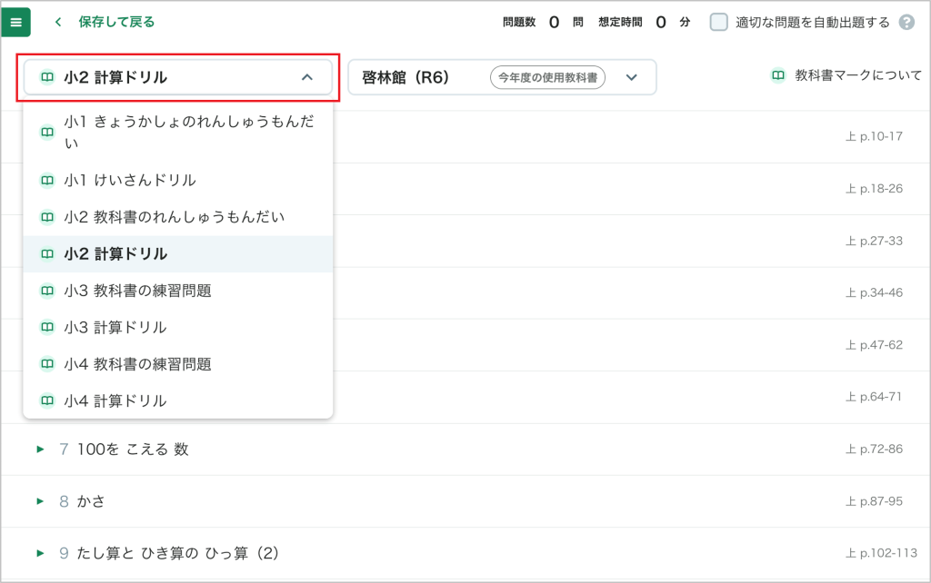Collapse the 小2 計算ドリル dropdown
Viewport: 931px width, 583px height.
coord(177,77)
